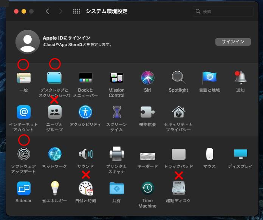The height and width of the screenshot is (220, 263).
Task: Open セキュリティとプライバシー preferences
Action: (178, 112)
